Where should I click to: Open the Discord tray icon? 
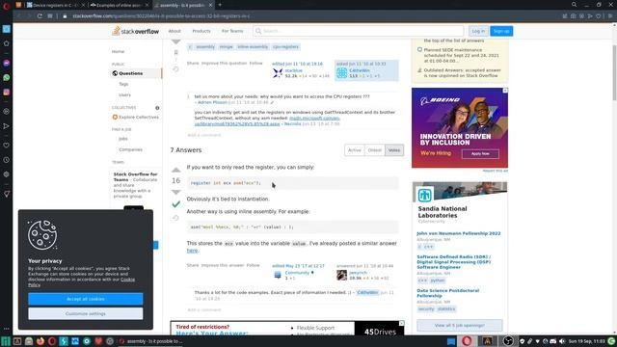click(x=553, y=341)
